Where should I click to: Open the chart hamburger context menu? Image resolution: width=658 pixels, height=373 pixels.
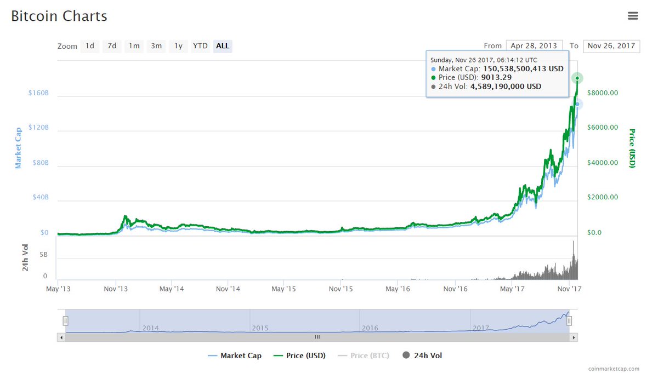633,16
